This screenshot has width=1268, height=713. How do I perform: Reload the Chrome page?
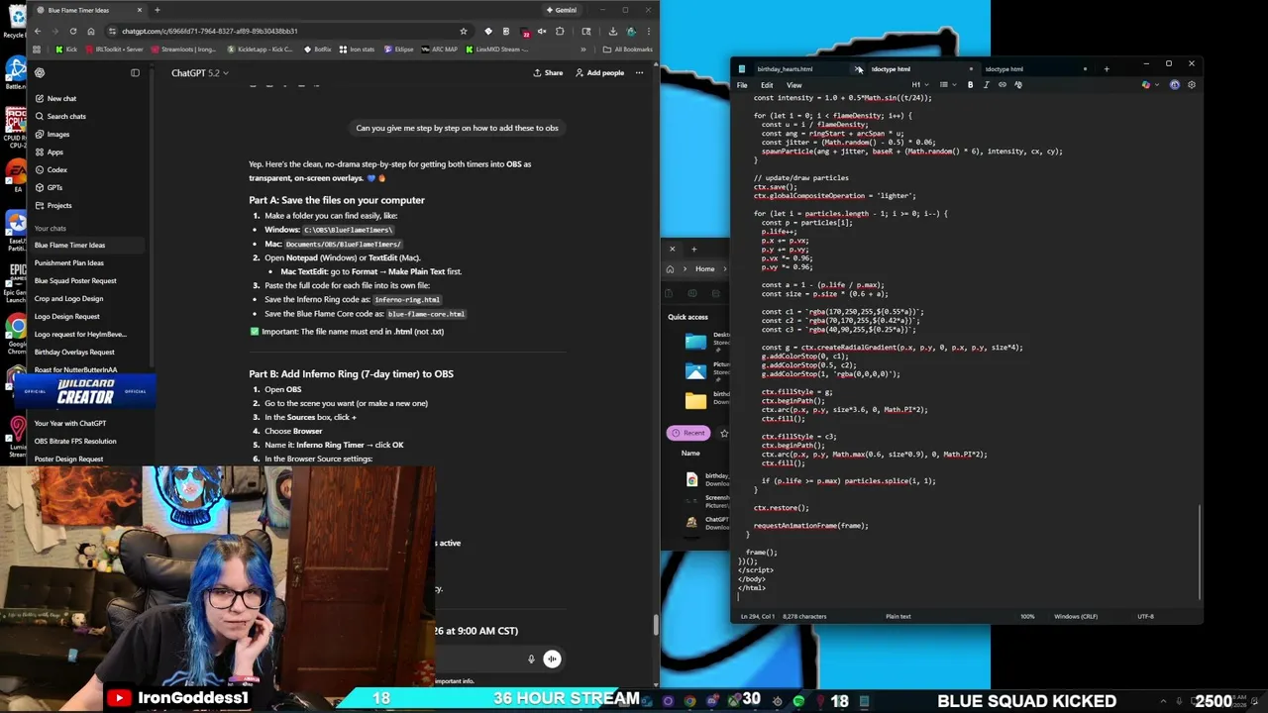(72, 31)
